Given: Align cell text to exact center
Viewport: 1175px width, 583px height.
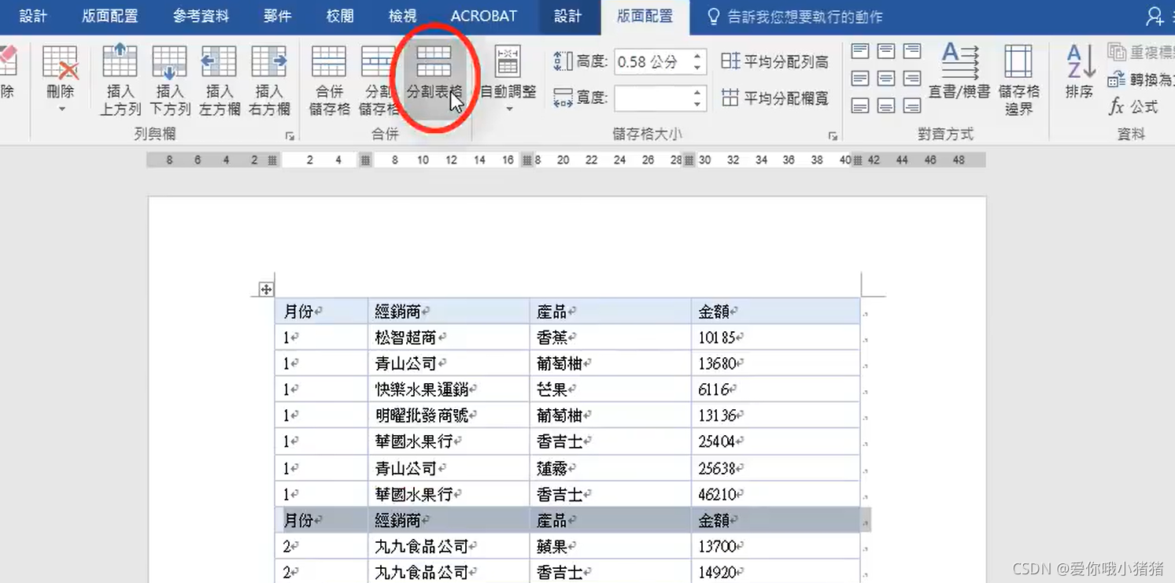Looking at the screenshot, I should (886, 79).
